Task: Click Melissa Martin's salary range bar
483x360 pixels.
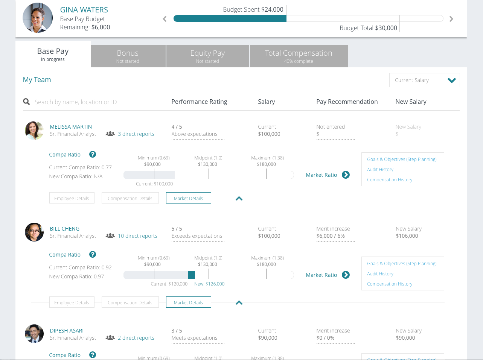Action: (x=209, y=175)
